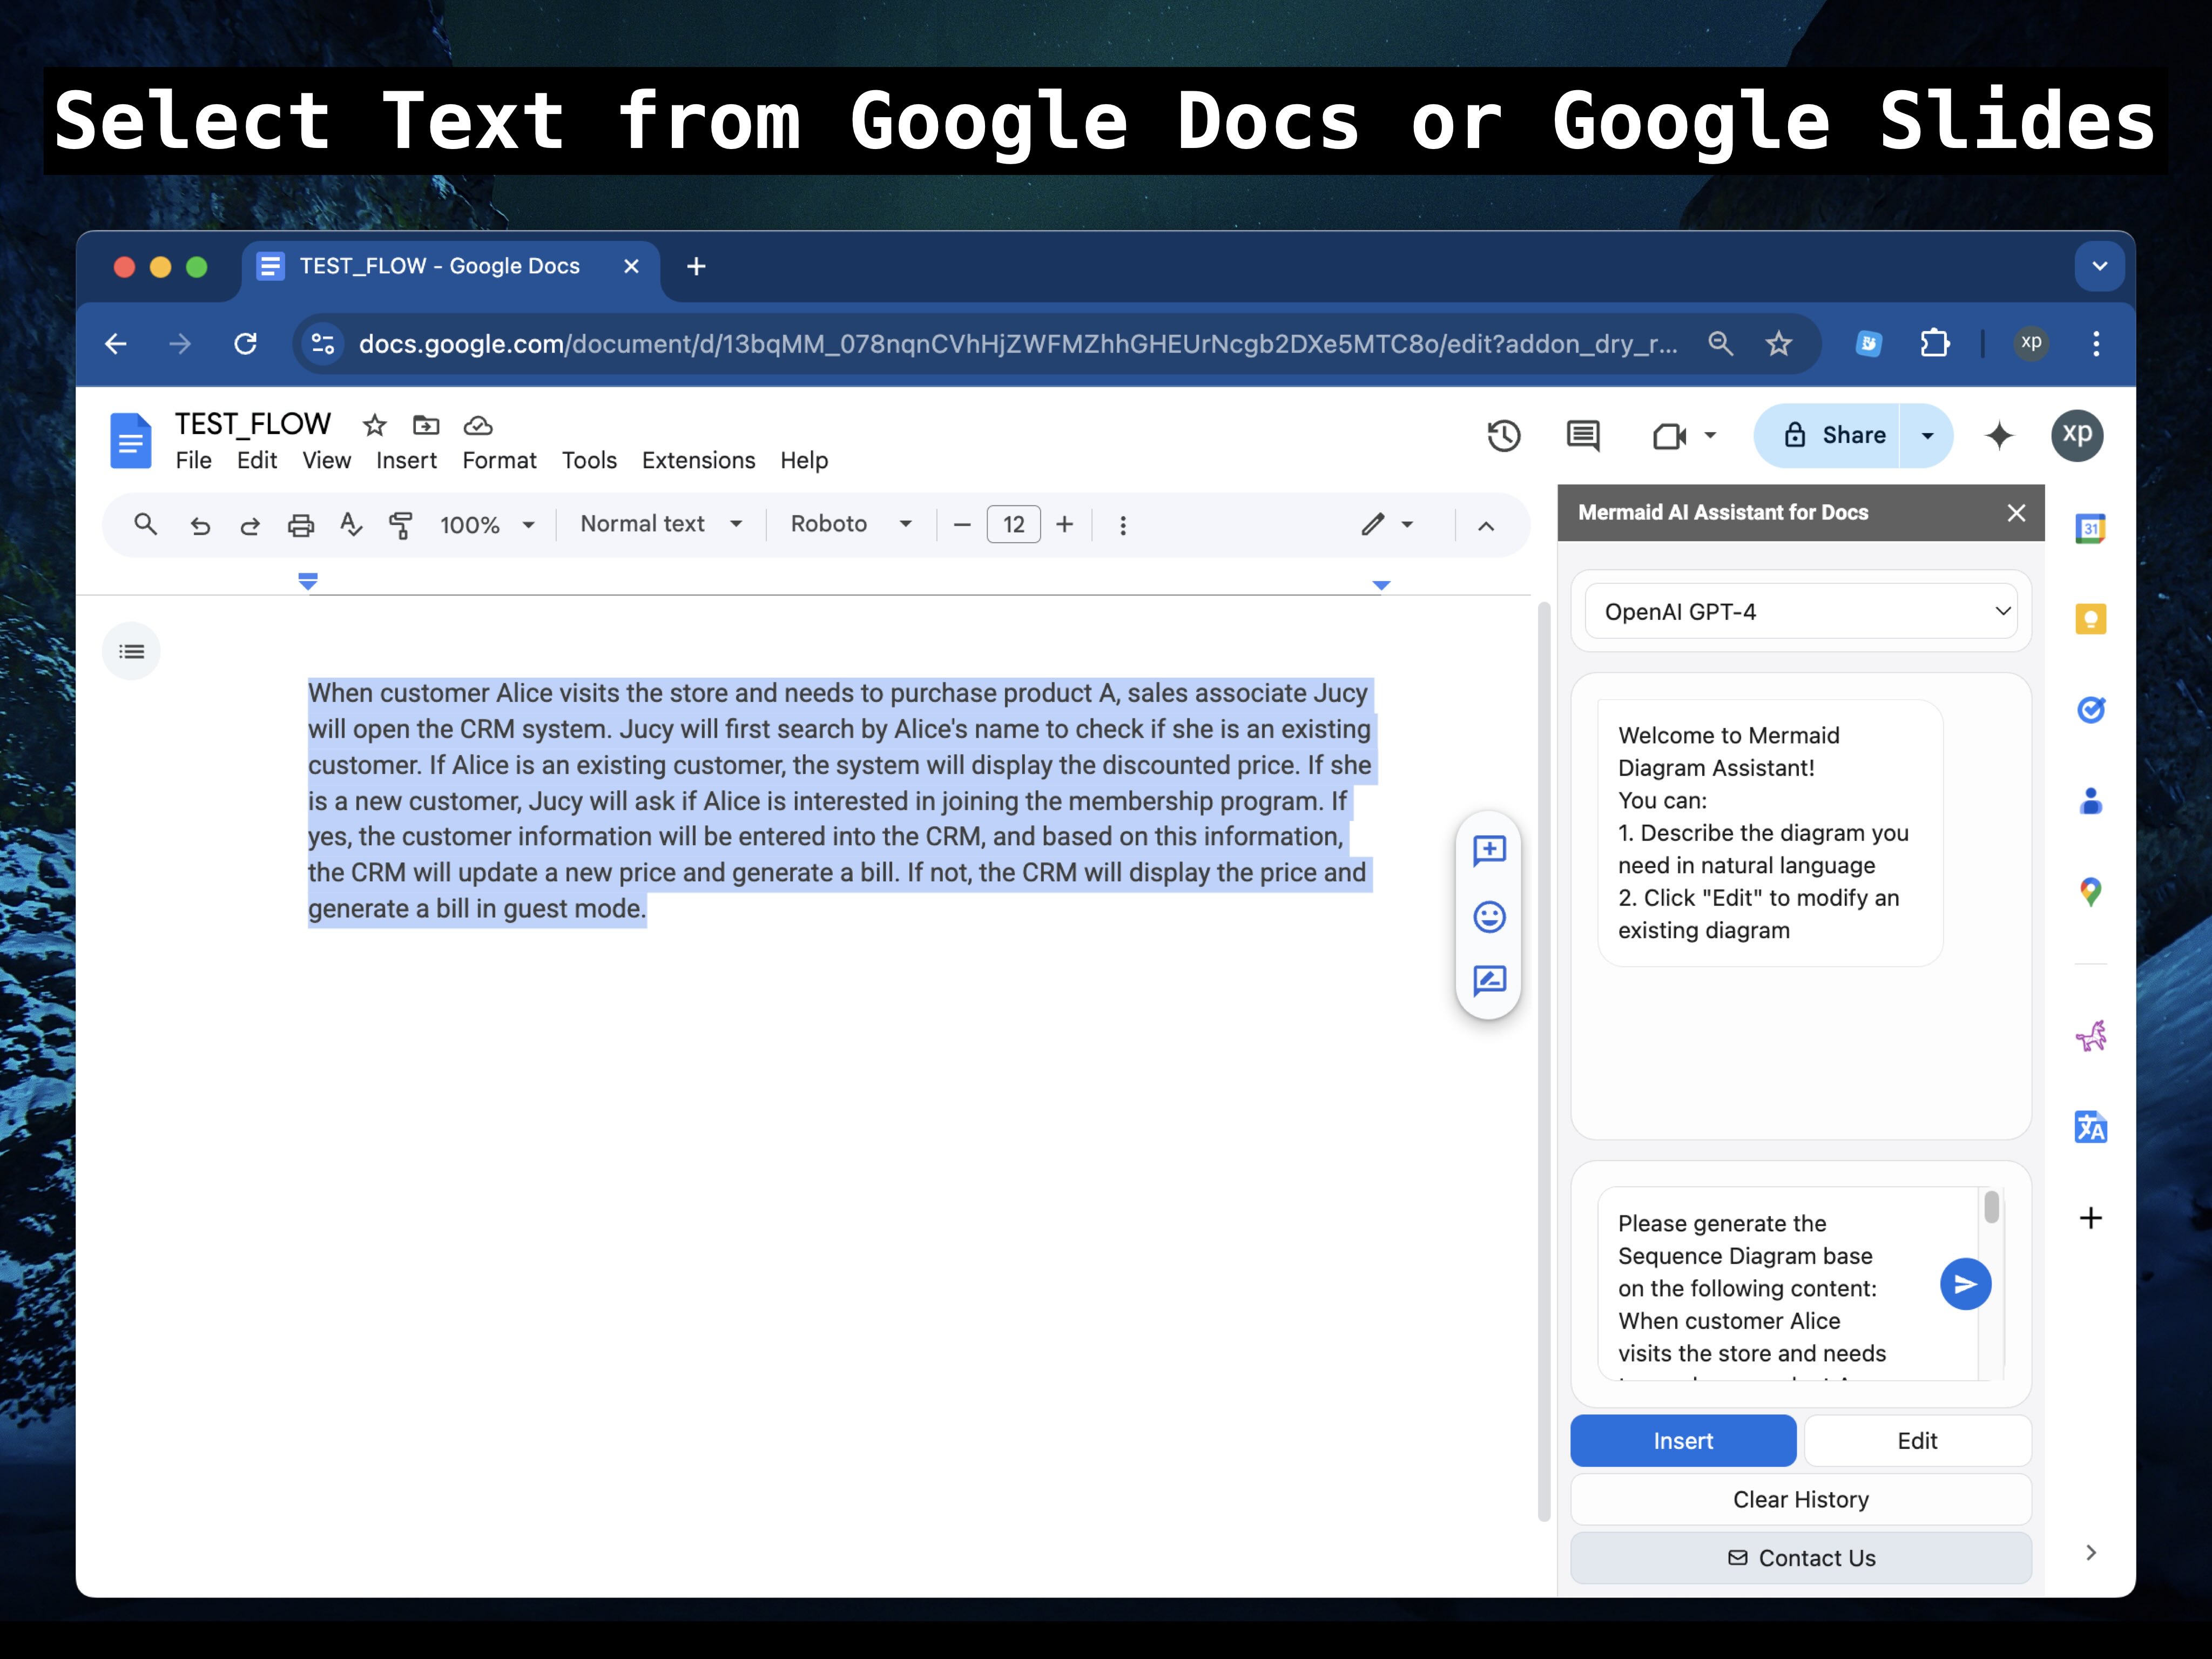Viewport: 2212px width, 1659px height.
Task: Open suggest edits with pencil-bubble icon
Action: click(x=1489, y=981)
